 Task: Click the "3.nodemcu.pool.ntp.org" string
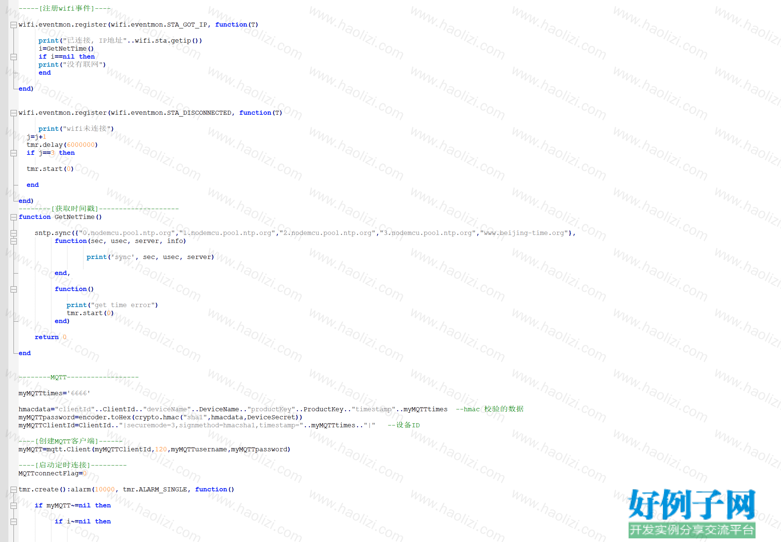pos(428,233)
